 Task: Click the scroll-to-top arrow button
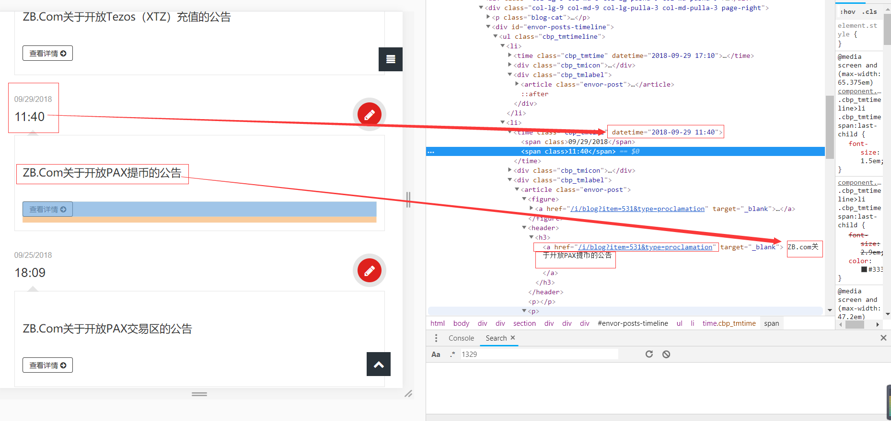379,365
